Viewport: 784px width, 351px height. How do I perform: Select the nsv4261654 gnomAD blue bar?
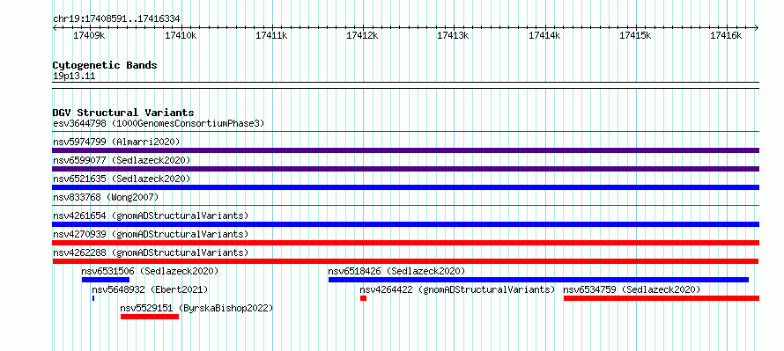pyautogui.click(x=406, y=224)
